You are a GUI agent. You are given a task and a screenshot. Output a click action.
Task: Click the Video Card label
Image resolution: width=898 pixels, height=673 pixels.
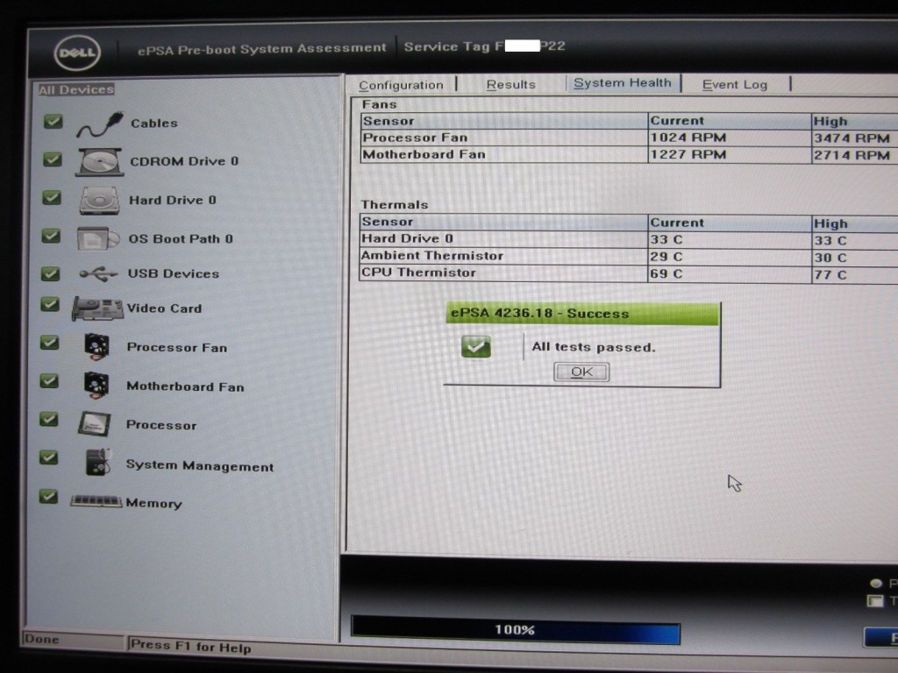(164, 308)
